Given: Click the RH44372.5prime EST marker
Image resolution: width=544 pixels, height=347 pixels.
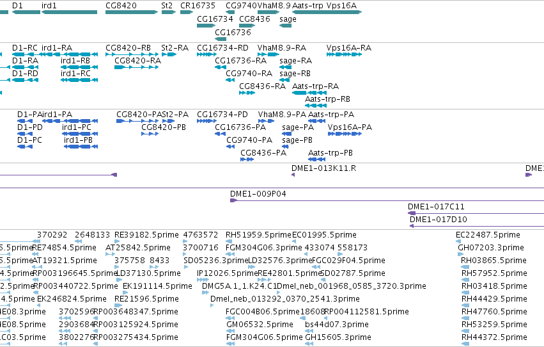Looking at the screenshot, I should (x=465, y=344).
